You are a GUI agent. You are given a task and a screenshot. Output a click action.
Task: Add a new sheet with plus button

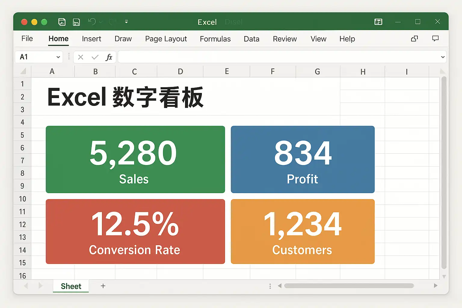click(103, 286)
